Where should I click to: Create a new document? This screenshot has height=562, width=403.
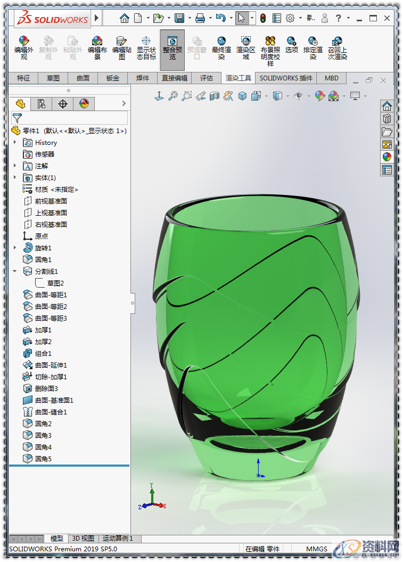tap(138, 18)
